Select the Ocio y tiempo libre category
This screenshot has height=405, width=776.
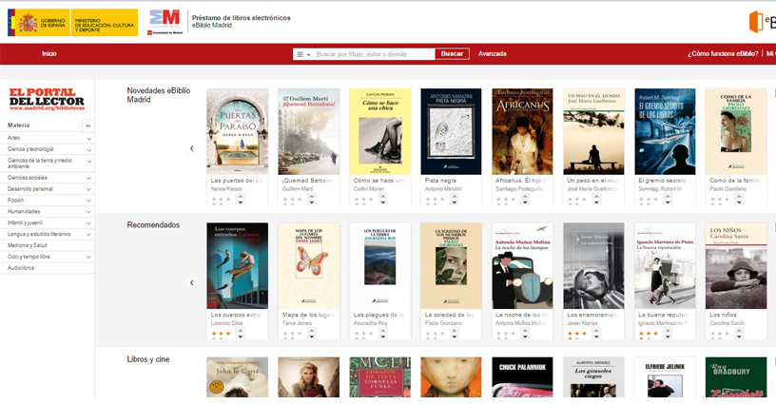click(x=29, y=257)
